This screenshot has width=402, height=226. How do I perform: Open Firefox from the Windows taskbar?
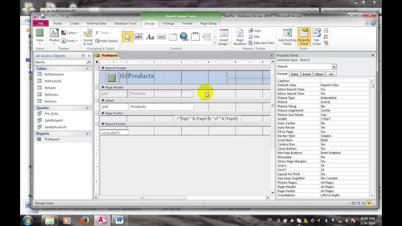[84, 220]
